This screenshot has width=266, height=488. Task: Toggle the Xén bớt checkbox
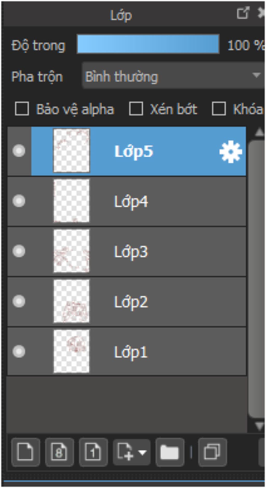136,109
